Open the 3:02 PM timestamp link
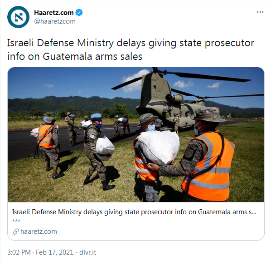271x261 pixels. [x=19, y=252]
